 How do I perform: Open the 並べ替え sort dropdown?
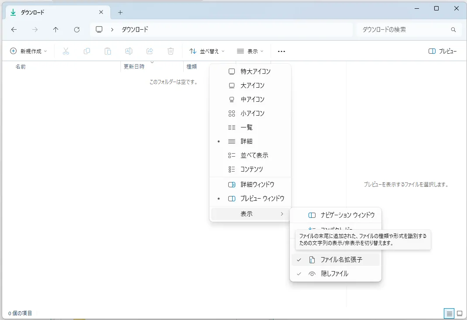(x=207, y=51)
